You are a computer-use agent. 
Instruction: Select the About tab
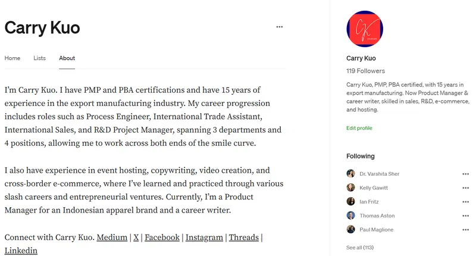67,58
